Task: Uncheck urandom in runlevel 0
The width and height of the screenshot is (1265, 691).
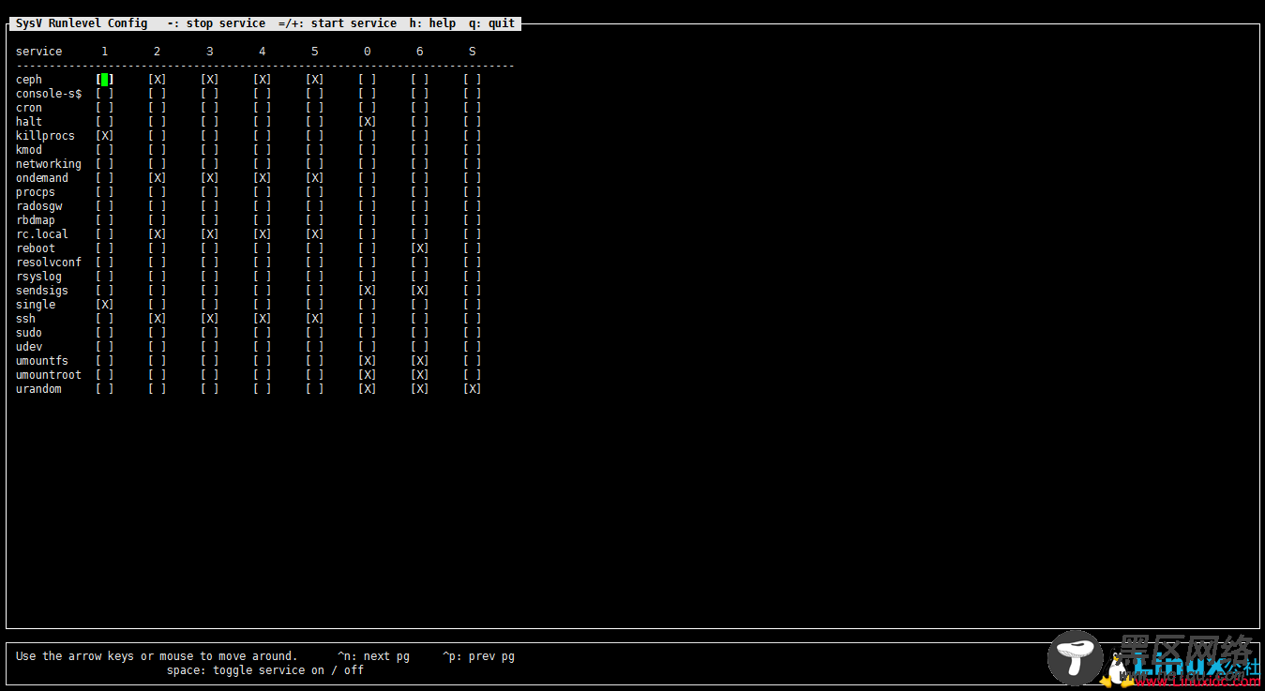Action: 368,389
